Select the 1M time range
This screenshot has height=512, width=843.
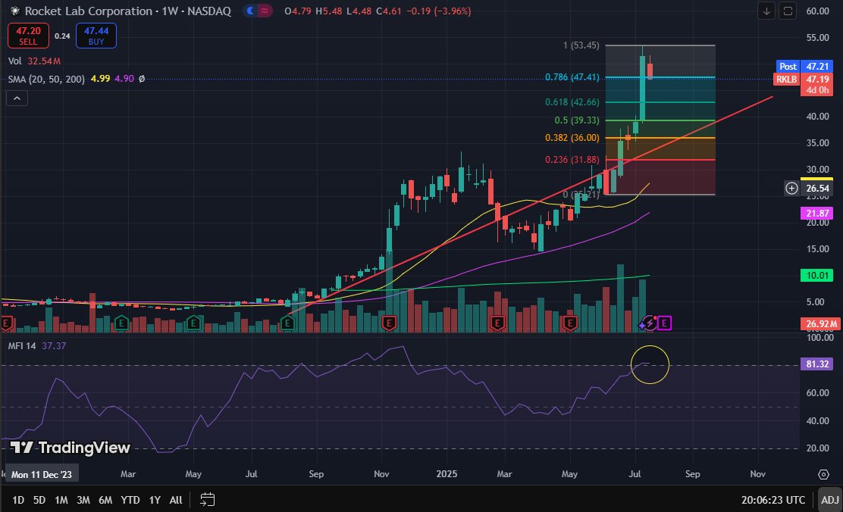[61, 500]
